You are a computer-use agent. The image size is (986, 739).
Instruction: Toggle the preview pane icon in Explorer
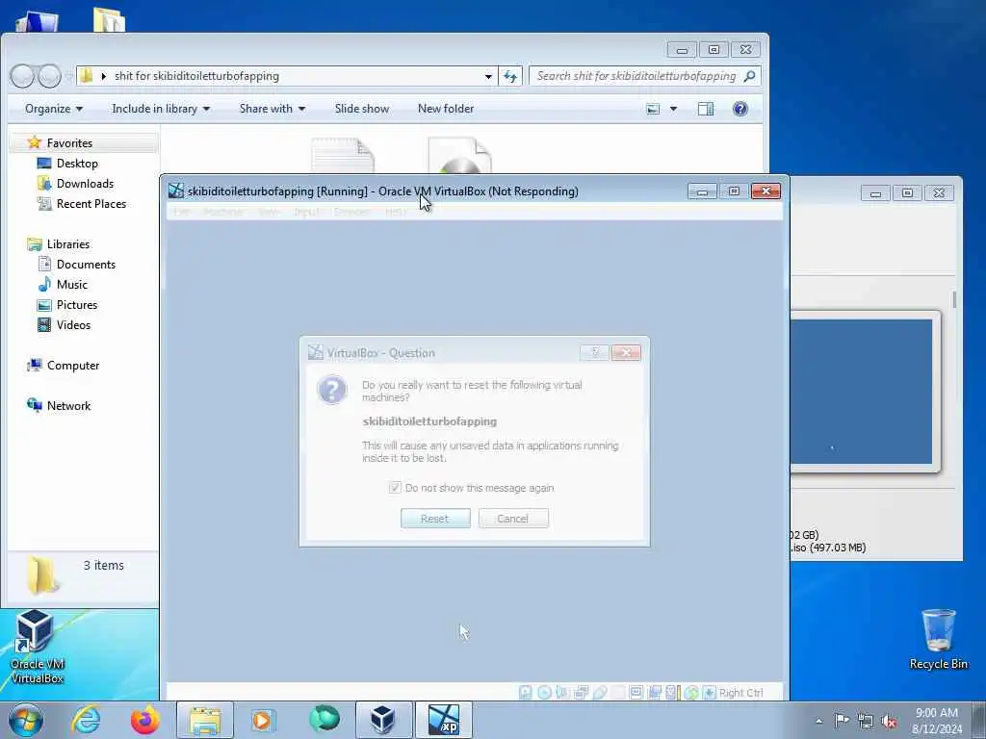pos(706,109)
